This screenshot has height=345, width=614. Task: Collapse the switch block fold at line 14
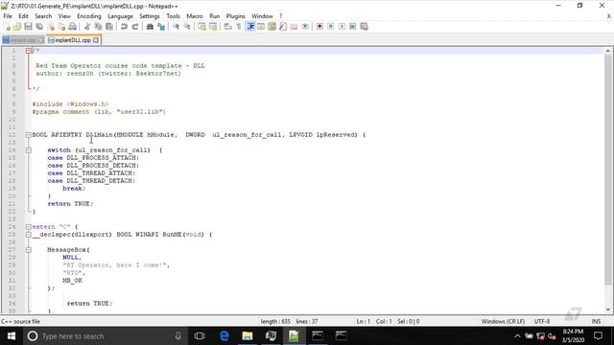[28, 150]
